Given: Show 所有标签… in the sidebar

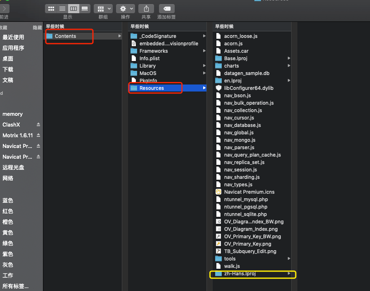Looking at the screenshot, I should click(15, 286).
